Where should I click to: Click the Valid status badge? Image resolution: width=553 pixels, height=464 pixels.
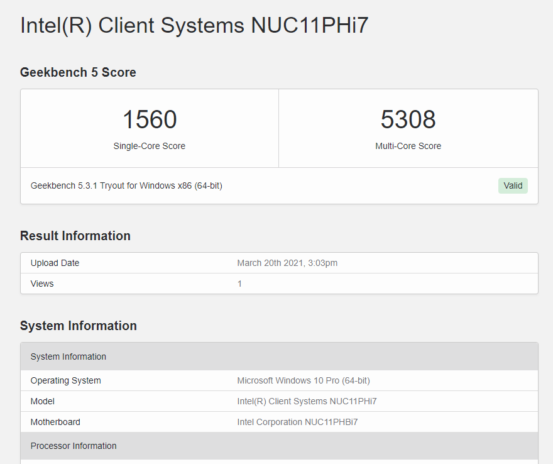[x=513, y=185]
